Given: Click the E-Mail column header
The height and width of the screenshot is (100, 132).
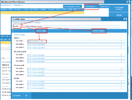Looking at the screenshot, I should [64, 9].
